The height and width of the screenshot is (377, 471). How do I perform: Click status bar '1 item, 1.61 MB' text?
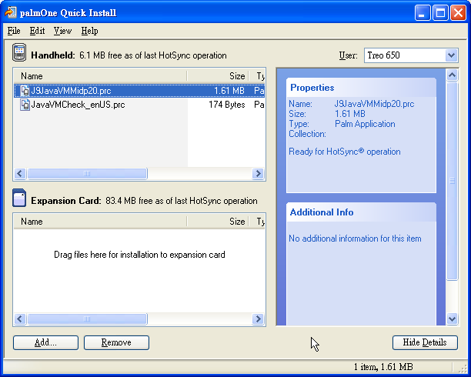click(383, 367)
